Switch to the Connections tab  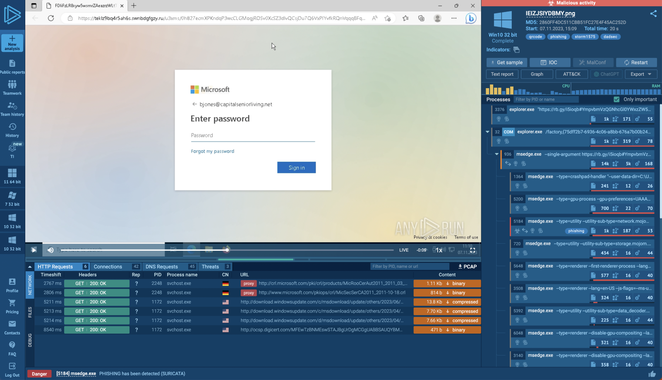coord(116,267)
